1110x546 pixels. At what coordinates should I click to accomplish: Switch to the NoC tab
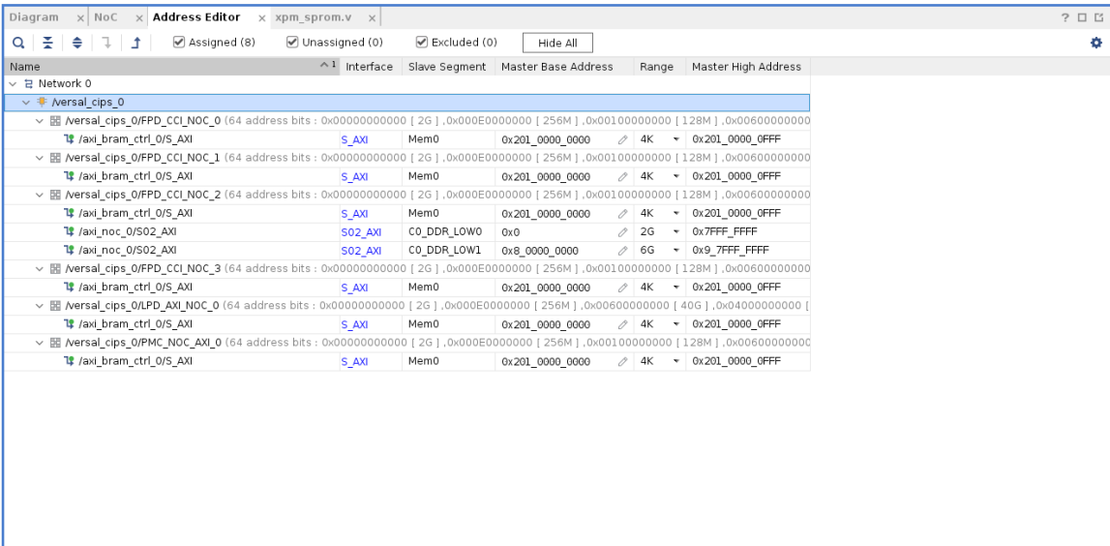(105, 19)
